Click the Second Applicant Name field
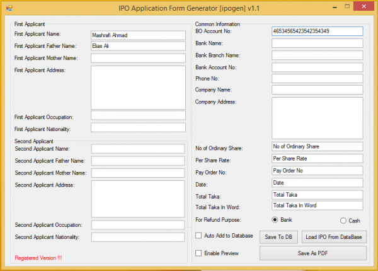Screen dimensions: 378x271 138,149
